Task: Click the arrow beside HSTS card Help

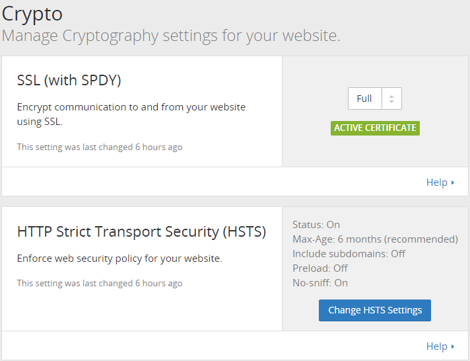Action: tap(453, 346)
